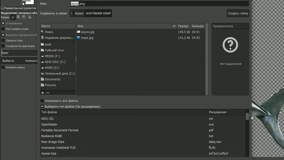Click Тип файла column header

coord(124,112)
